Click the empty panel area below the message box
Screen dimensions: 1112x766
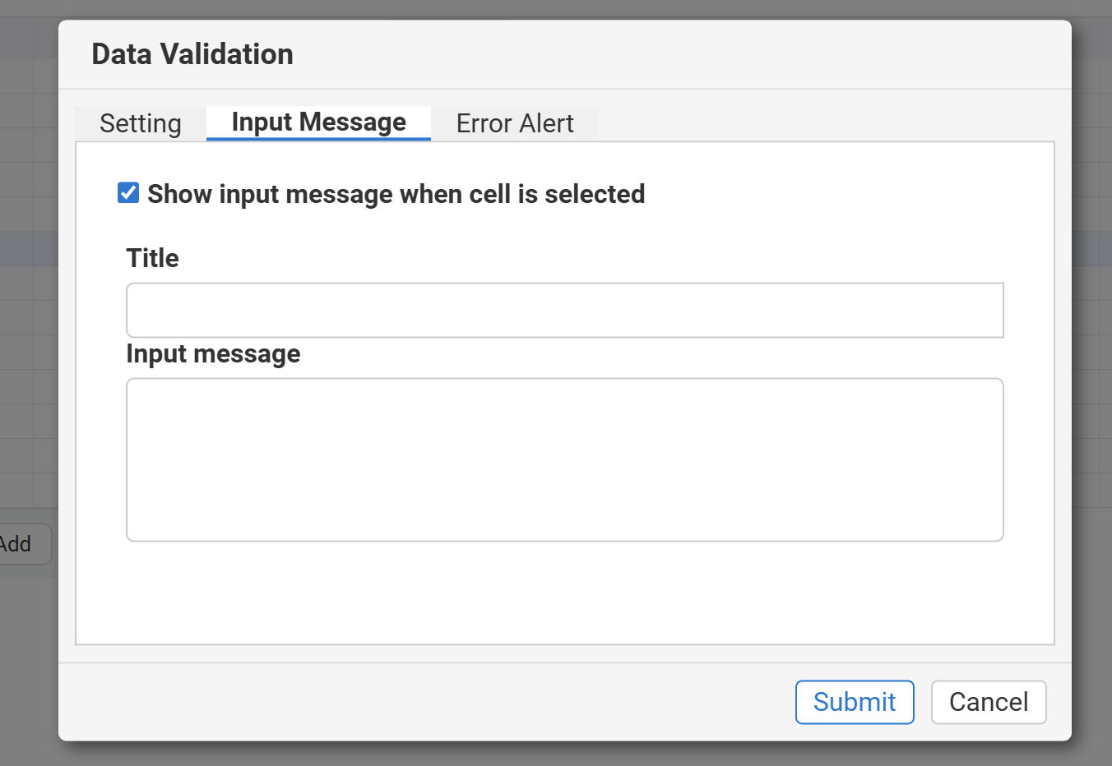[x=564, y=592]
